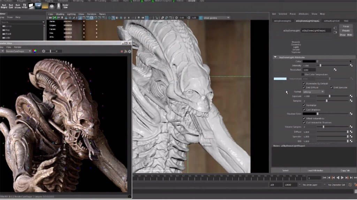Screen dimensions: 357x200
Task: Click the Select button at panel bottom
Action: (286, 170)
